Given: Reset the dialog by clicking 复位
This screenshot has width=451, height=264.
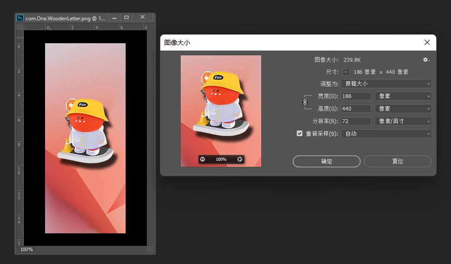Looking at the screenshot, I should point(397,161).
